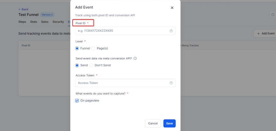Click the Add Event button
The height and width of the screenshot is (131, 276).
click(265, 33)
